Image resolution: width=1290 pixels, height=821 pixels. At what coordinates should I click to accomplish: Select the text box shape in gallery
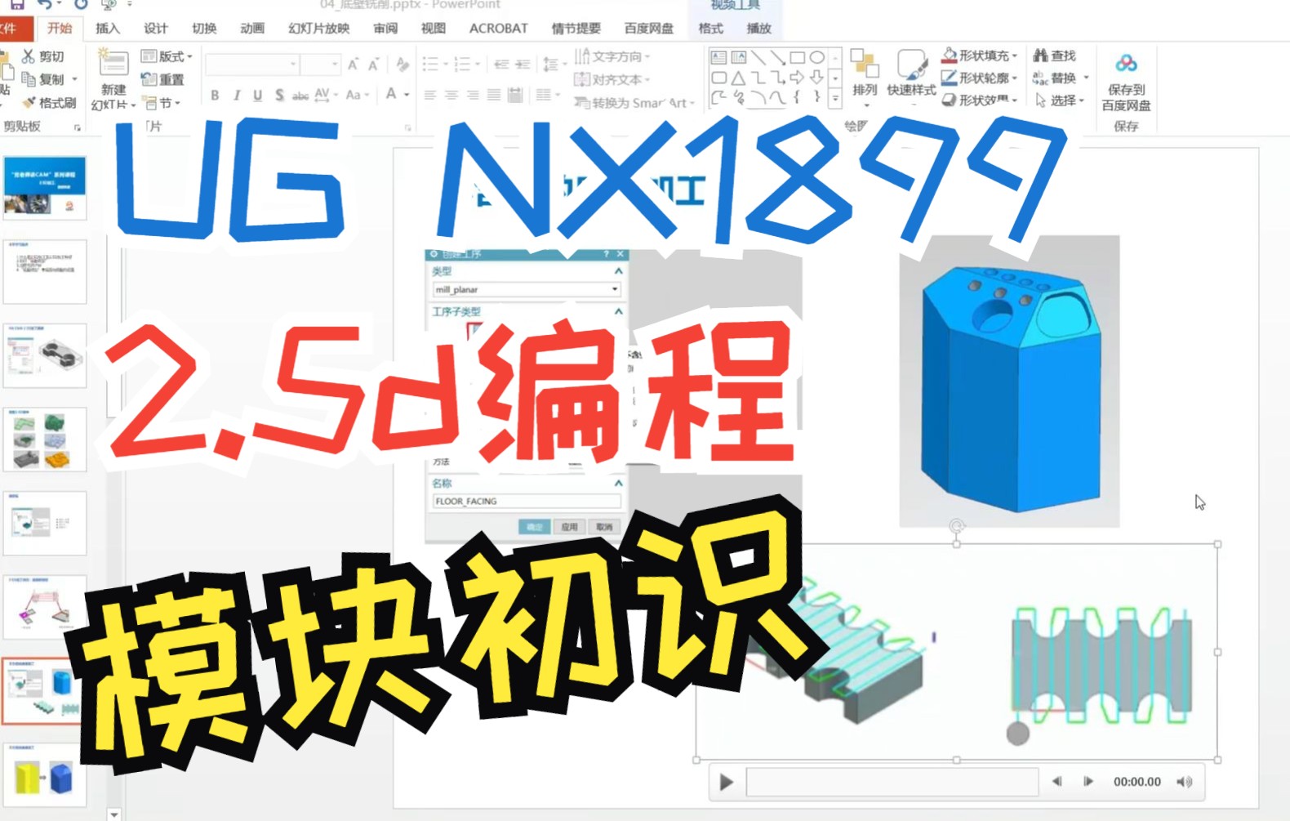[718, 57]
